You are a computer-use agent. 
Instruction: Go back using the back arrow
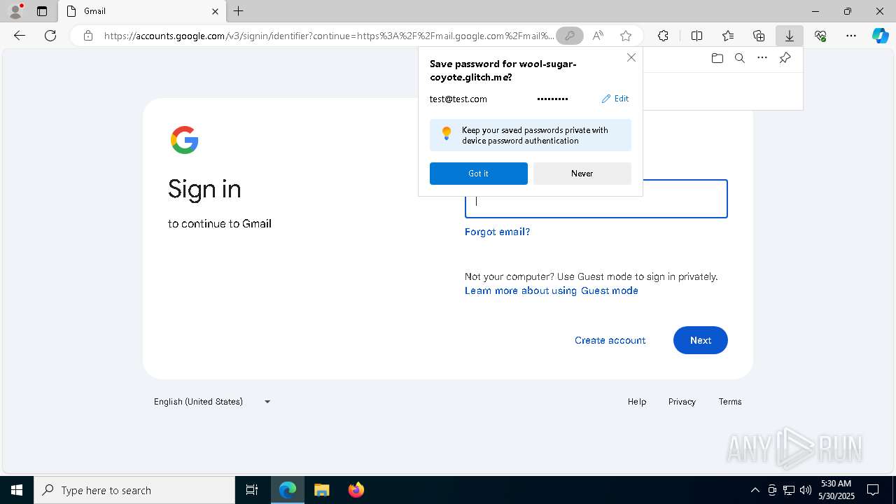[x=20, y=36]
